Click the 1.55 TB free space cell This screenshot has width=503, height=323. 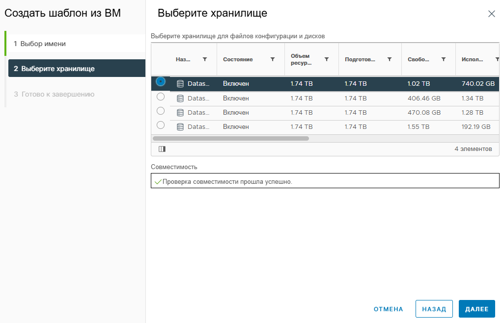tap(419, 127)
